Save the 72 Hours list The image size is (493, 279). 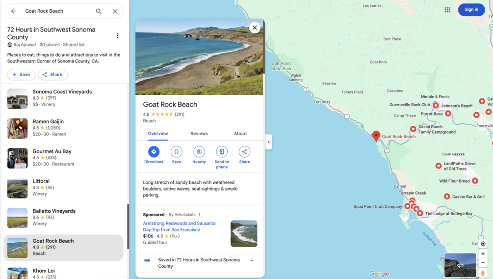[21, 75]
